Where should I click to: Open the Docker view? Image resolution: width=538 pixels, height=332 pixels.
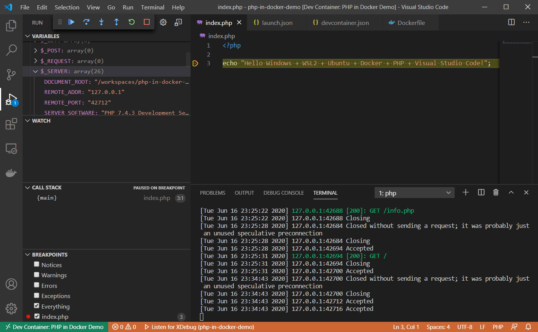(x=11, y=173)
